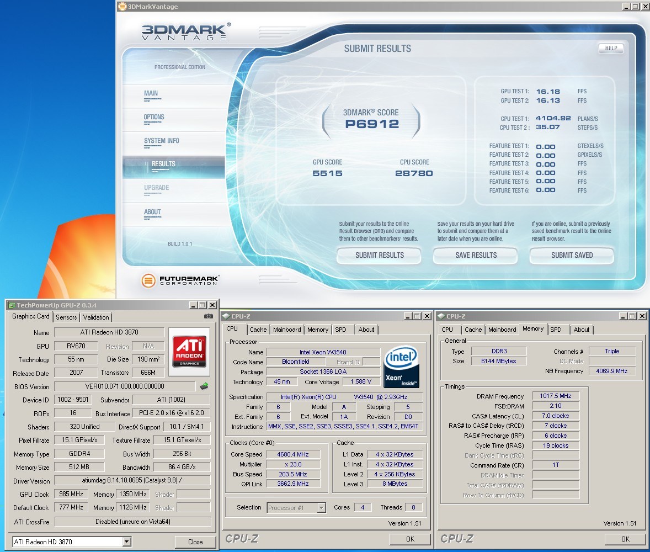The height and width of the screenshot is (552, 650).
Task: Open Memory tab in CPU-Z CPU window
Action: (x=317, y=330)
